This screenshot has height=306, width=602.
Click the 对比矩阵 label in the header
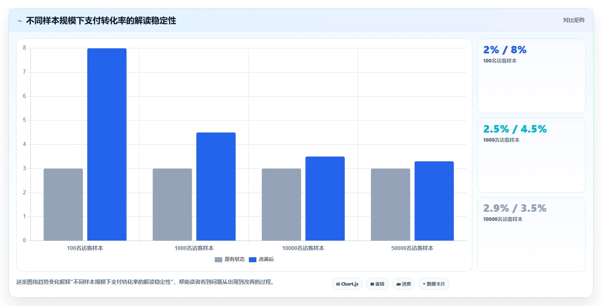pyautogui.click(x=574, y=20)
